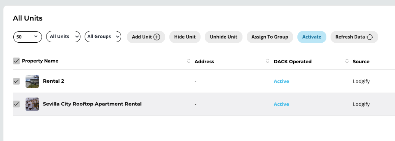
Task: Click the Hide Unit button
Action: (185, 37)
